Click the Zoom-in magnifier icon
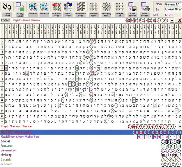The image size is (182, 167). point(33,6)
